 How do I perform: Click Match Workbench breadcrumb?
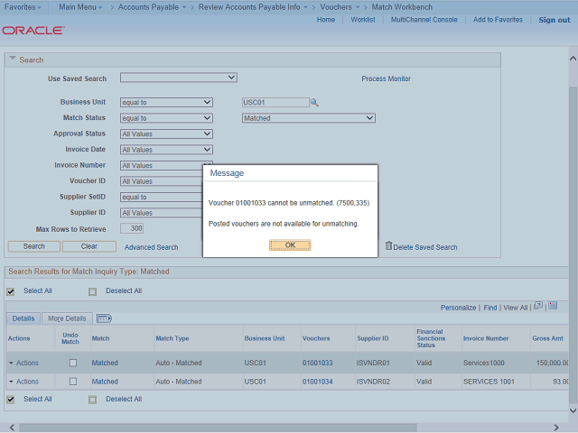tap(402, 7)
